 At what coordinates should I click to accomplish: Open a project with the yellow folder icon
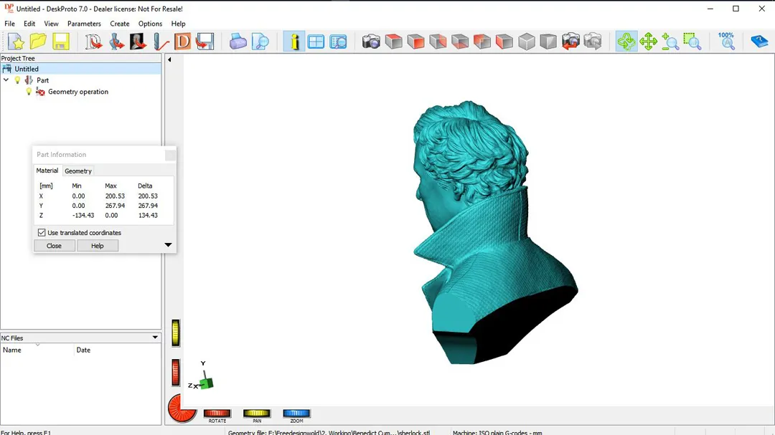click(38, 42)
